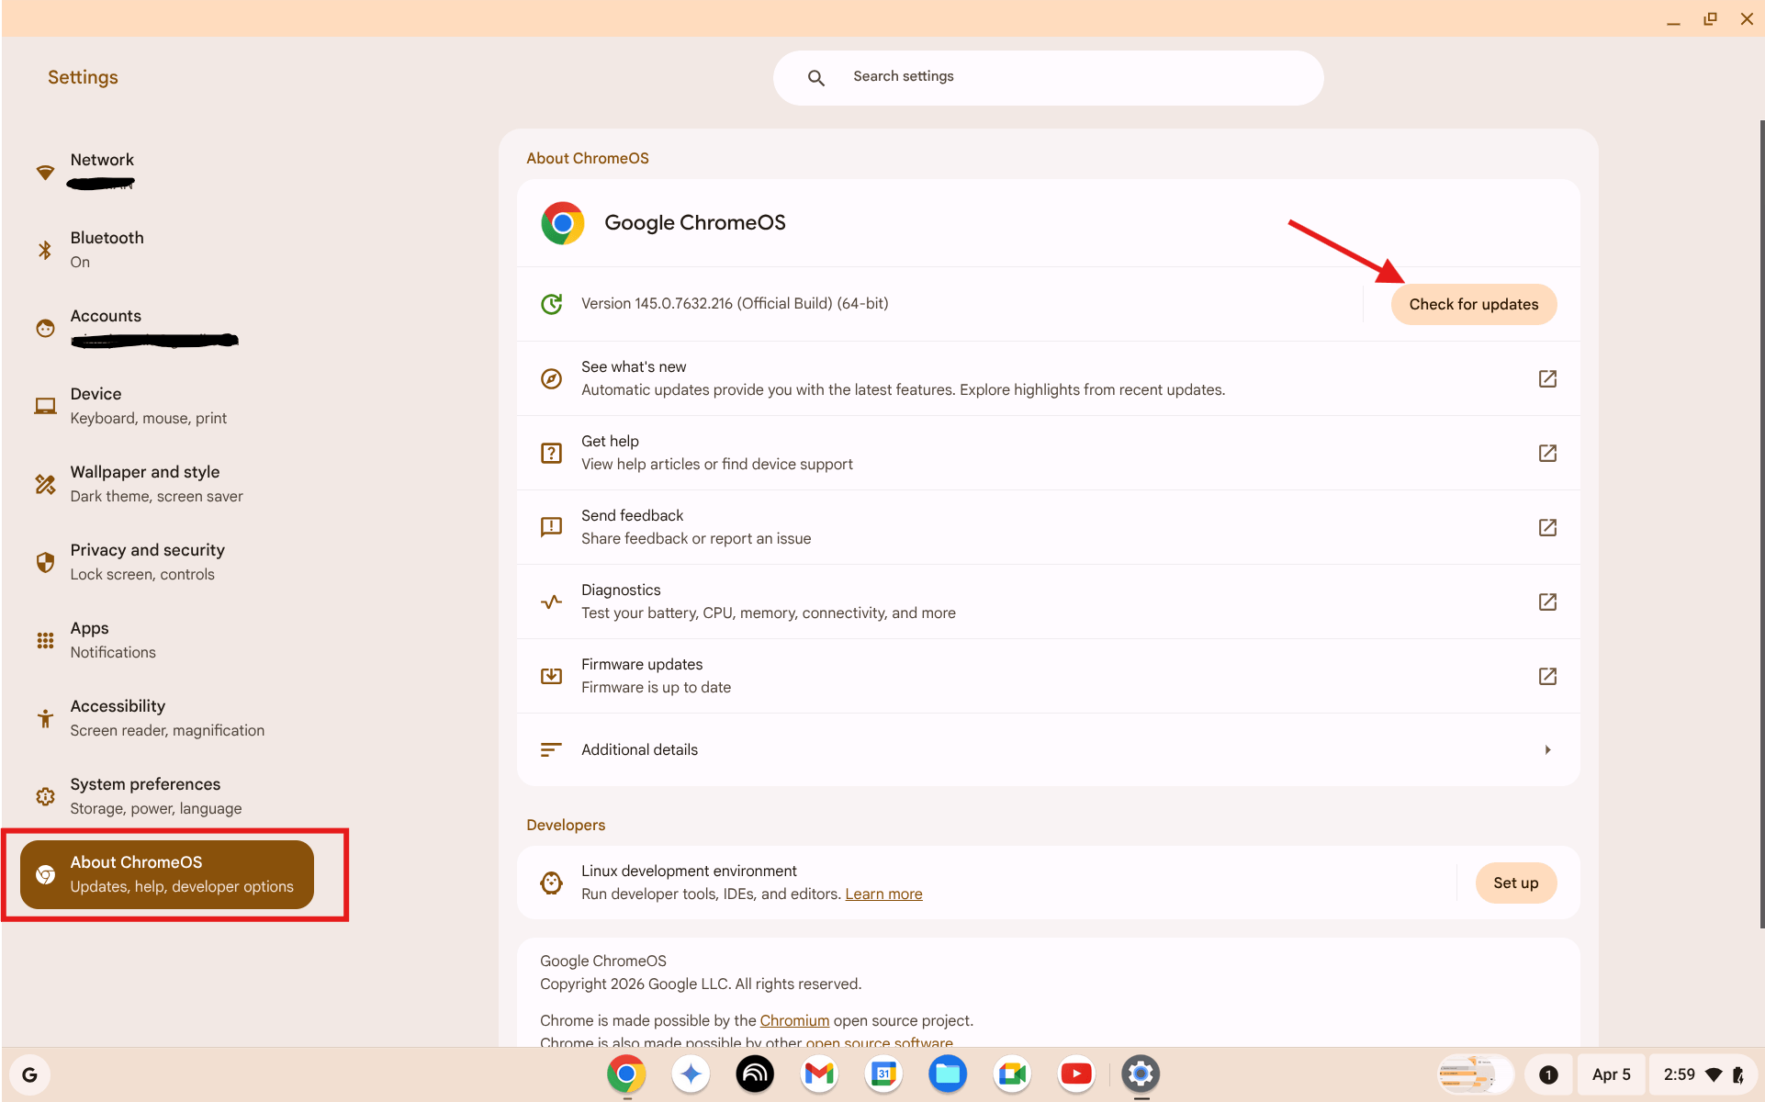Screen dimensions: 1765x1102
Task: Select Bluetooth in the settings sidebar
Action: [x=107, y=248]
